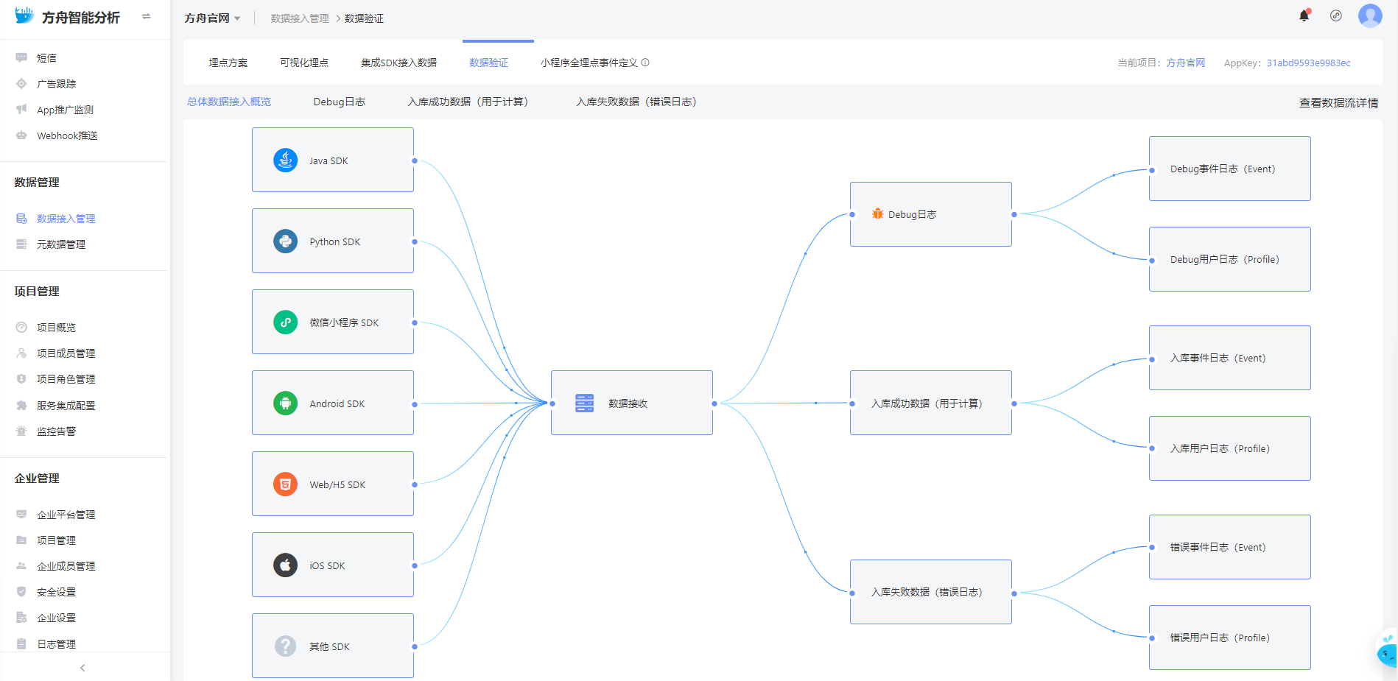Viewport: 1398px width, 681px height.
Task: Click the 入库失败数据（错误日志） flow node
Action: [x=931, y=592]
